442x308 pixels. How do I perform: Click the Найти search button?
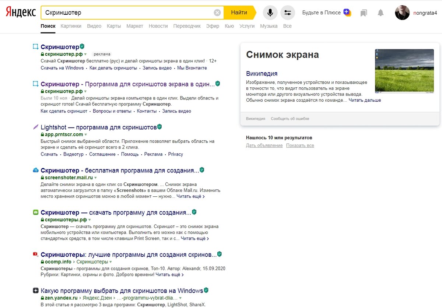[239, 13]
